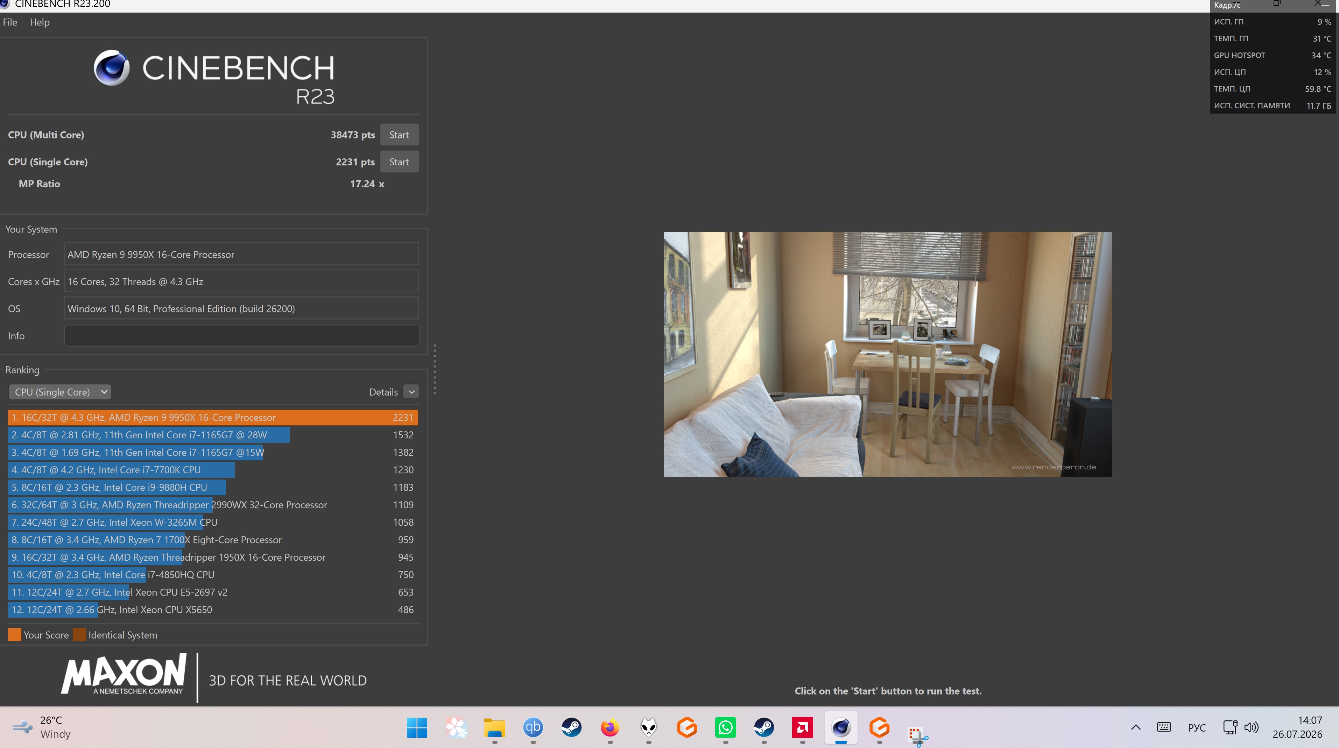Show hidden system tray icons
1339x748 pixels.
pos(1136,727)
